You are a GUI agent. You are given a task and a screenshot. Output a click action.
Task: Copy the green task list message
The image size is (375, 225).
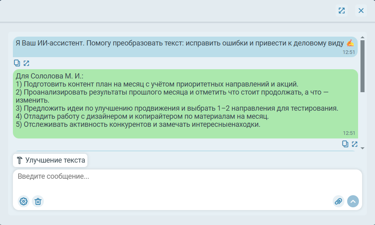pos(345,144)
